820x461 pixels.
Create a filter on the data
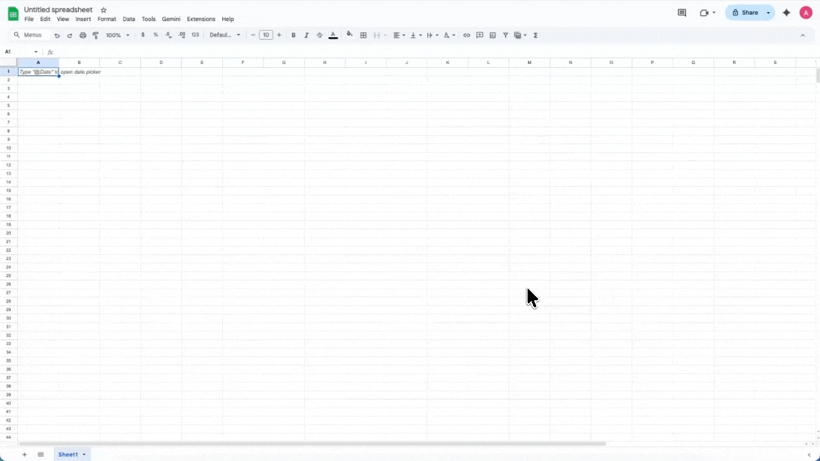pyautogui.click(x=505, y=35)
